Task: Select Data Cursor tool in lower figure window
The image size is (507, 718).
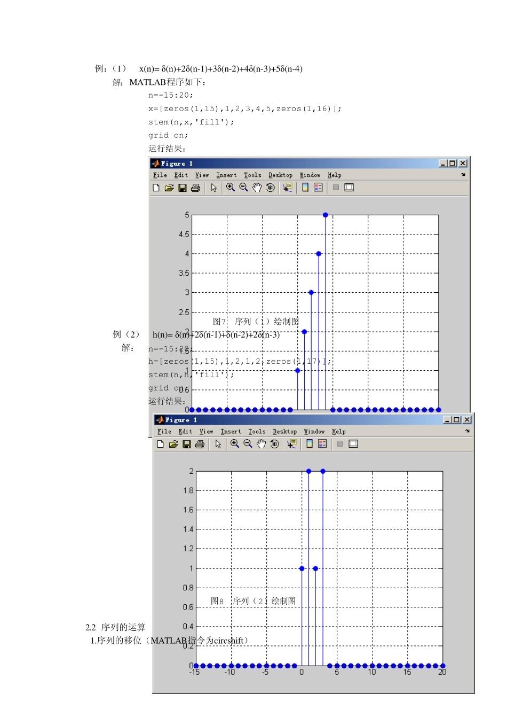Action: pyautogui.click(x=292, y=444)
